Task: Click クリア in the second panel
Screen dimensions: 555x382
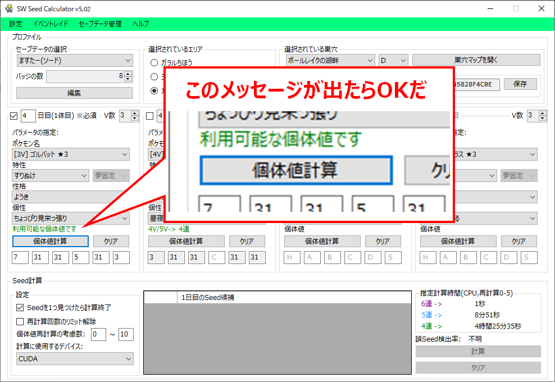Action: [247, 241]
